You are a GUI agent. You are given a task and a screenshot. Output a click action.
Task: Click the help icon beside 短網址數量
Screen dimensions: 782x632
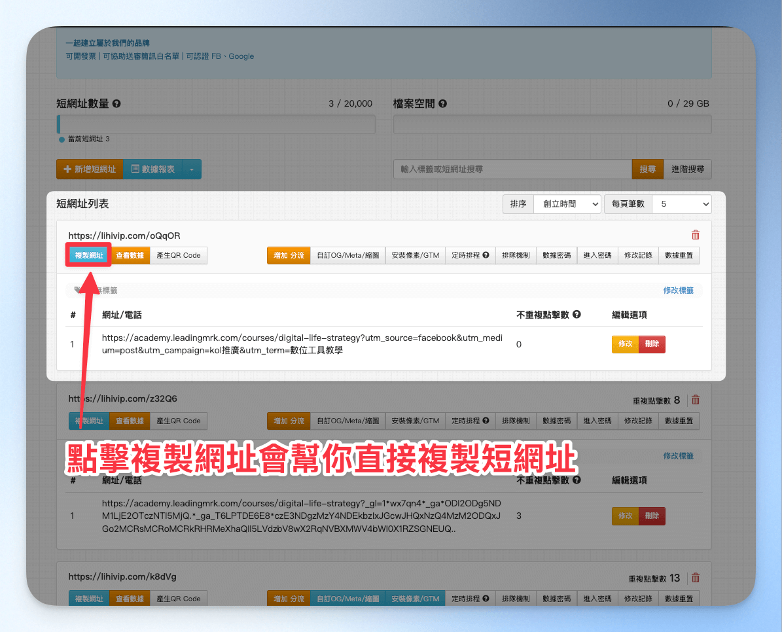tap(116, 103)
